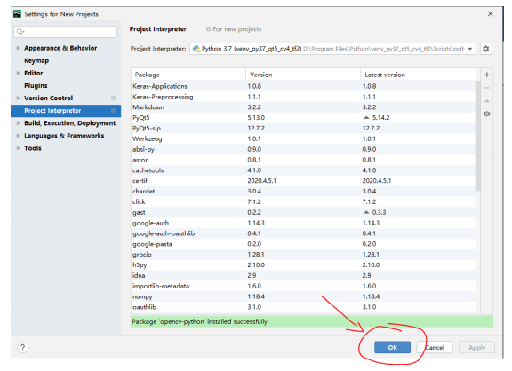Expand the Editor settings node
512x371 pixels.
click(19, 73)
